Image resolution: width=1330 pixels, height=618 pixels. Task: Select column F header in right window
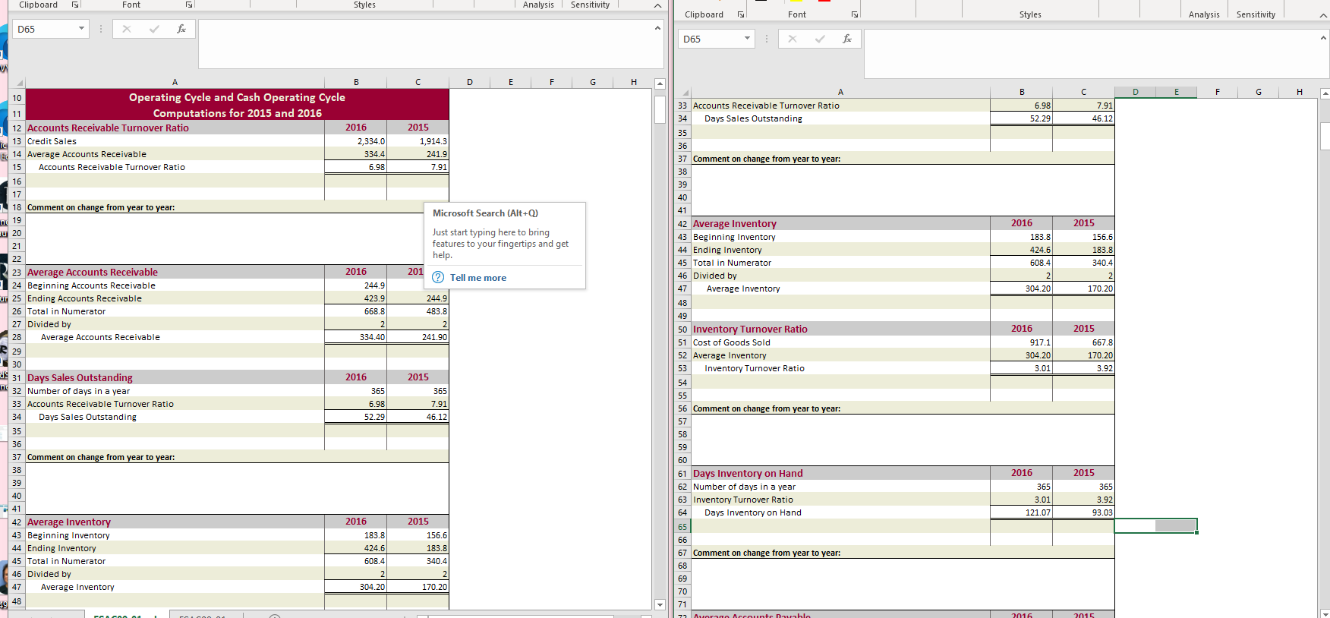(1218, 92)
